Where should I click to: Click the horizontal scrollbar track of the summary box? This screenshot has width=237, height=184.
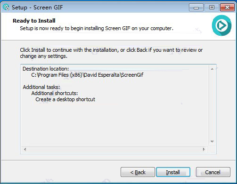click(114, 149)
